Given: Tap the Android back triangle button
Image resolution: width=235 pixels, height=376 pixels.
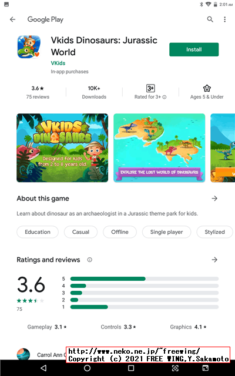Looking at the screenshot, I should (43, 368).
